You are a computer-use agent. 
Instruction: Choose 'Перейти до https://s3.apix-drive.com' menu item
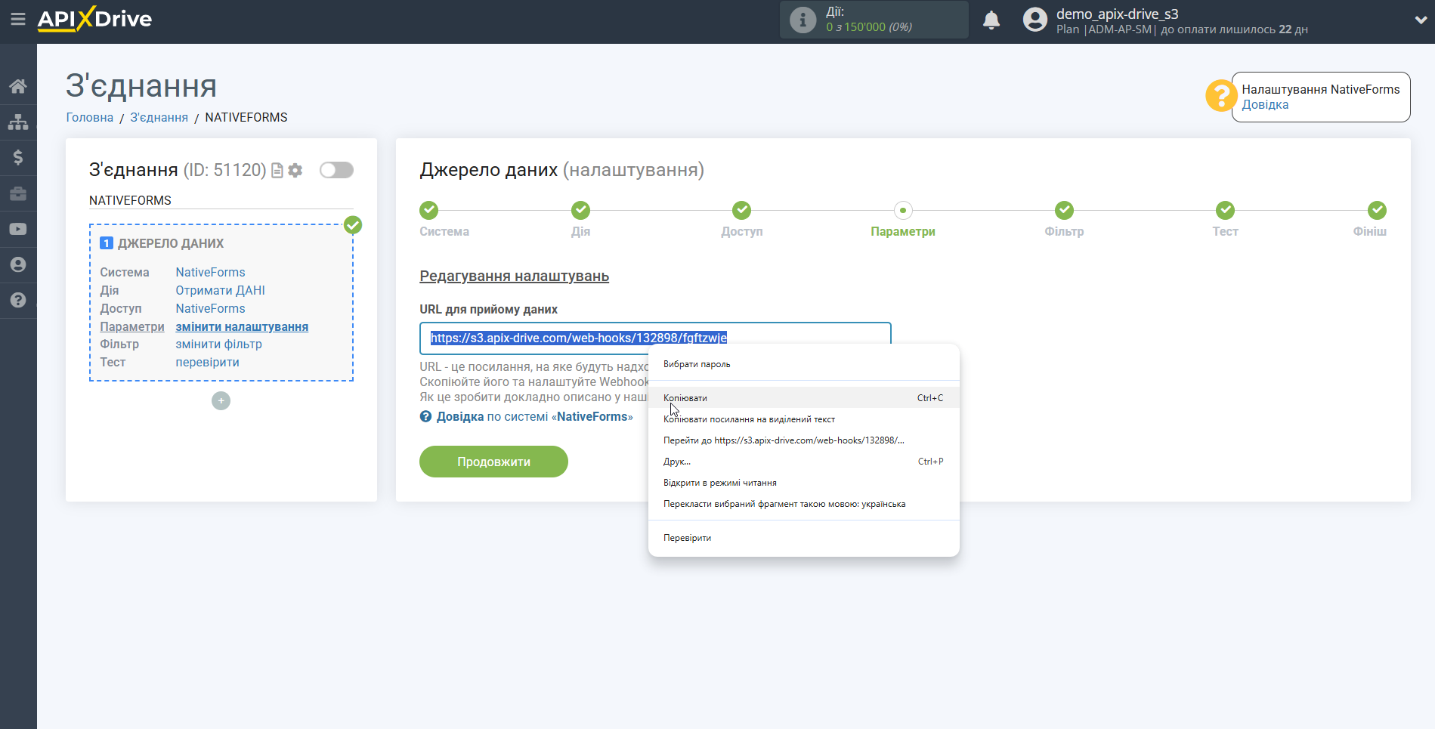click(804, 440)
